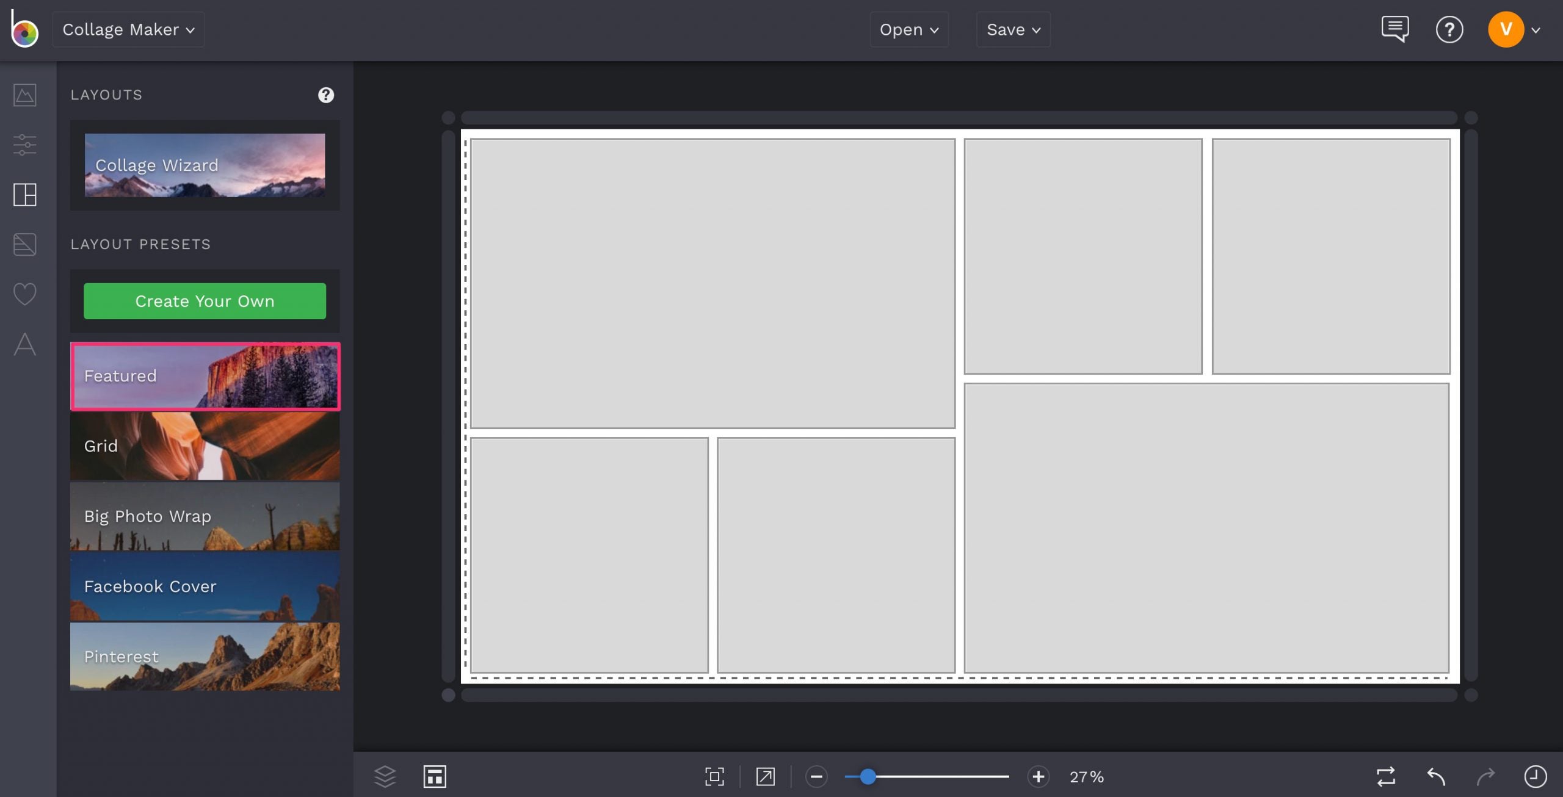Open the Open dropdown menu
The width and height of the screenshot is (1563, 797).
[x=908, y=29]
